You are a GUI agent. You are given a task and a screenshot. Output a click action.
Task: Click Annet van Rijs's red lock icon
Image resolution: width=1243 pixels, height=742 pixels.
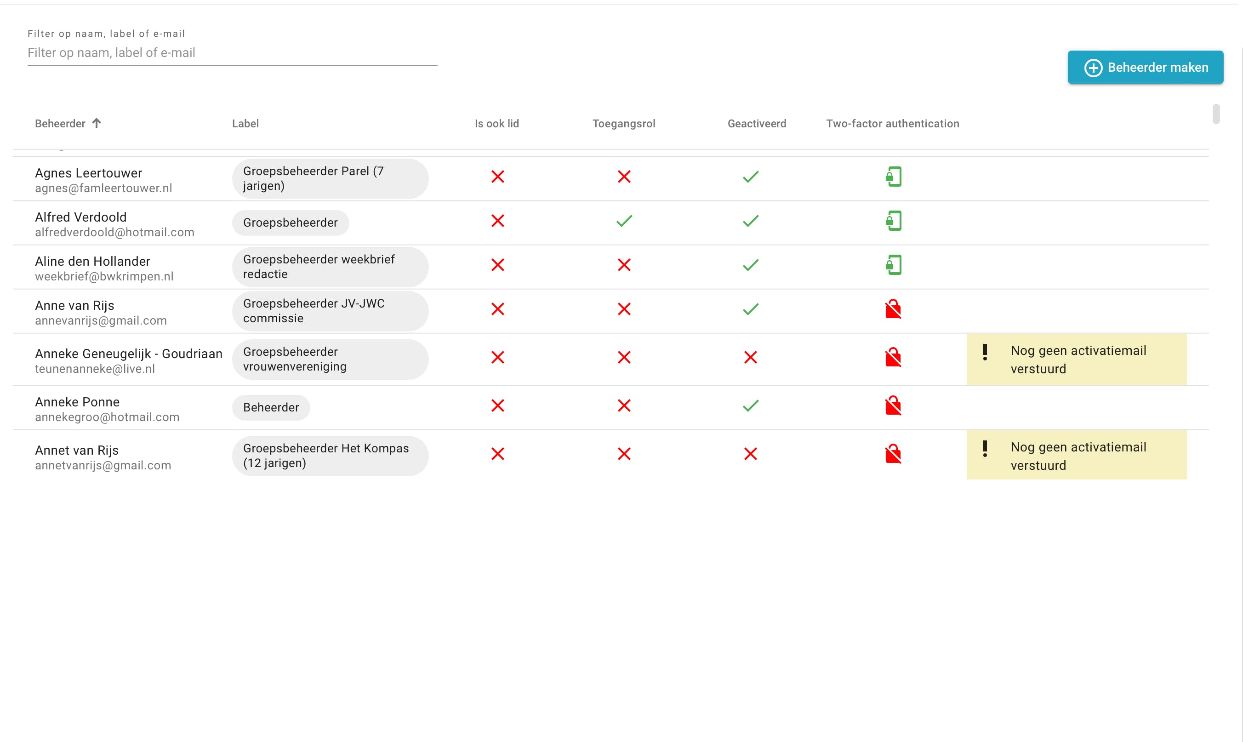pos(893,454)
